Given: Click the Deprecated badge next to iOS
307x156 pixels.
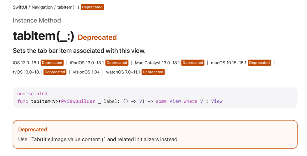Looking at the screenshot, I should point(52,63).
